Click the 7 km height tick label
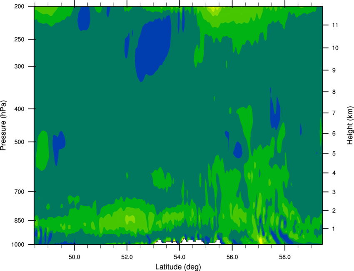This screenshot has width=354, height=271. pos(334,113)
